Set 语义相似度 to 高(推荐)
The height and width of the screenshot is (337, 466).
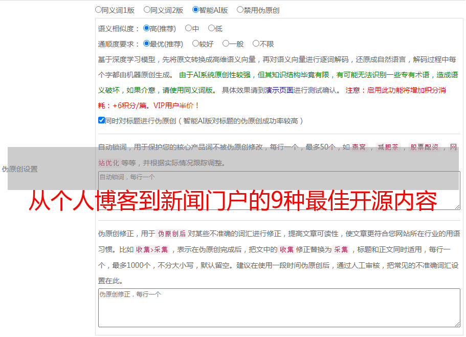point(146,28)
